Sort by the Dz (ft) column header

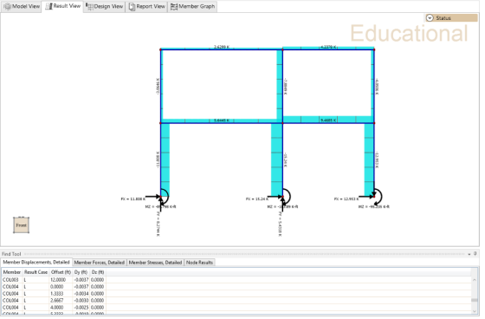(x=98, y=272)
